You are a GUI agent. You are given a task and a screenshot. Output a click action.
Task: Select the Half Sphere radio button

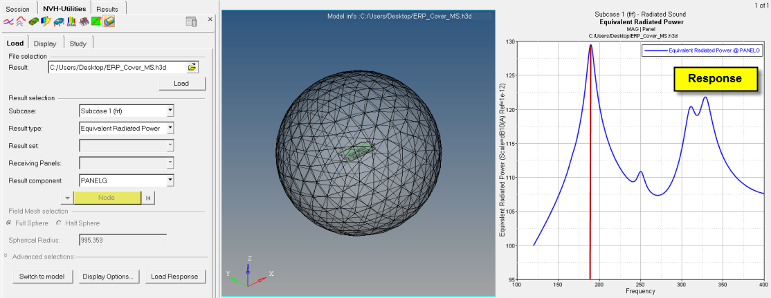[x=59, y=223]
